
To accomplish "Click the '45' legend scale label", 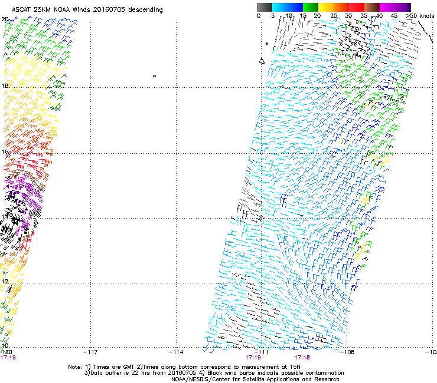I will click(394, 16).
